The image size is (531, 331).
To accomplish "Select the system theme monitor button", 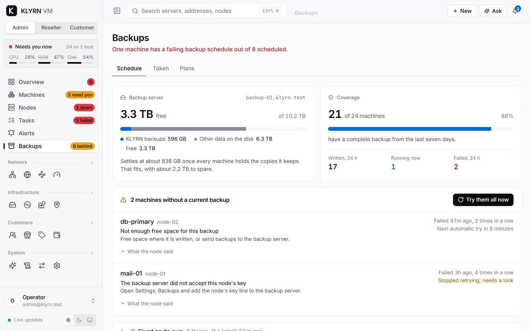I will (x=90, y=320).
